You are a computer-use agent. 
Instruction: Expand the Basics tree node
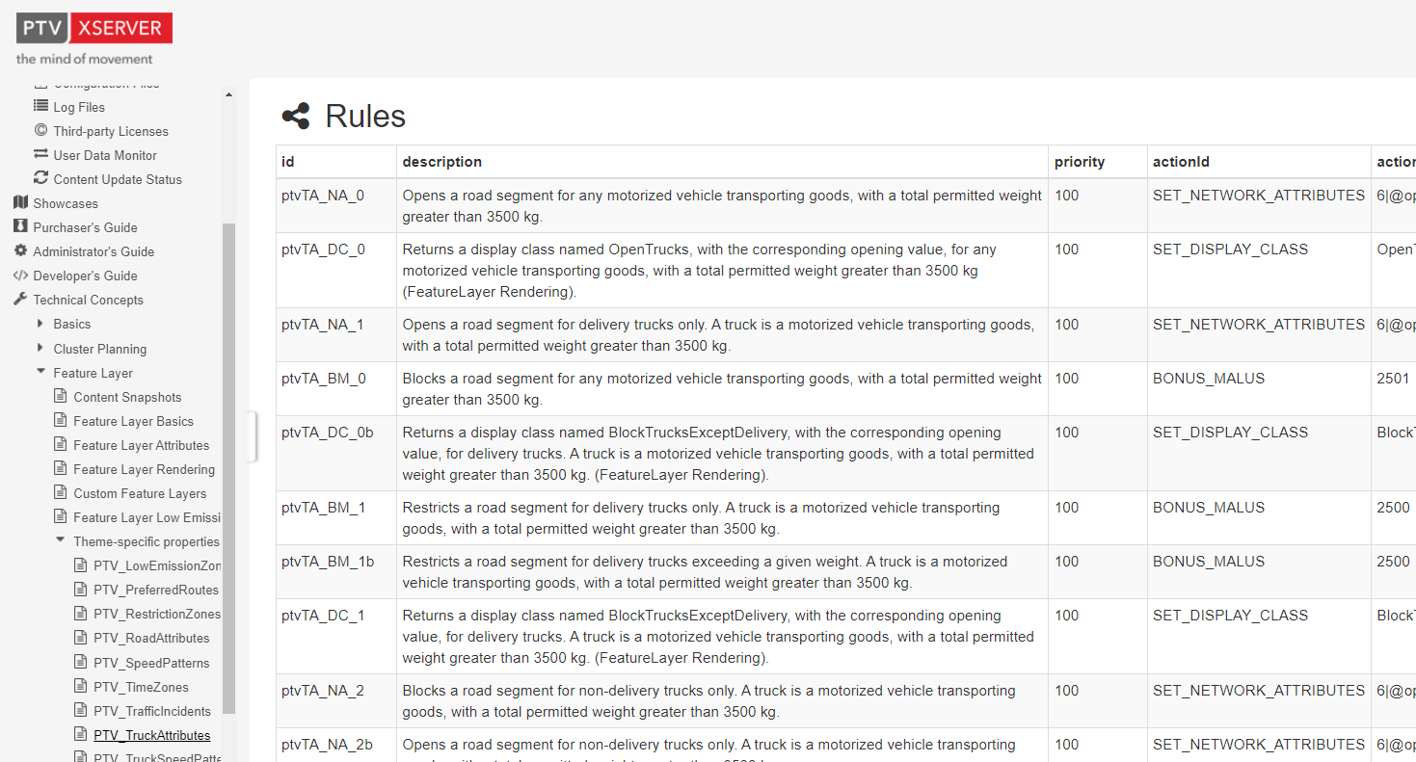pos(40,324)
